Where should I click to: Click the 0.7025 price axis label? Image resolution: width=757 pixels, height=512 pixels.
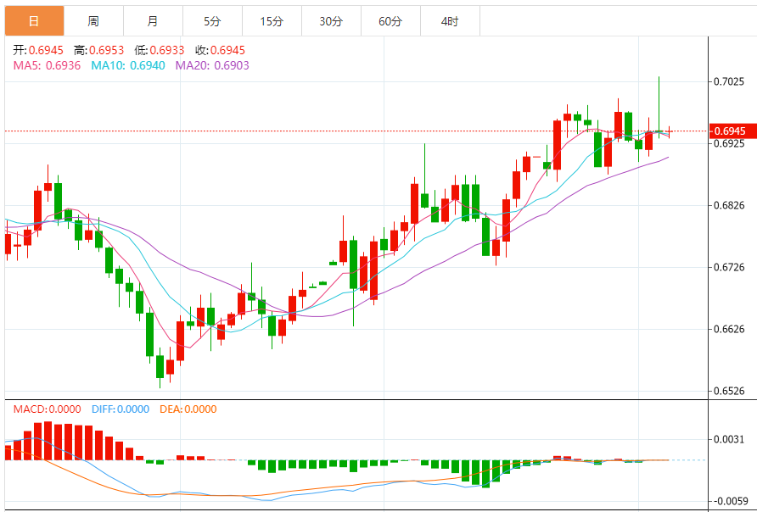(x=729, y=81)
